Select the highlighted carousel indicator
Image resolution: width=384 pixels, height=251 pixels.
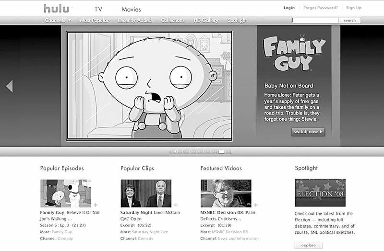pyautogui.click(x=222, y=152)
